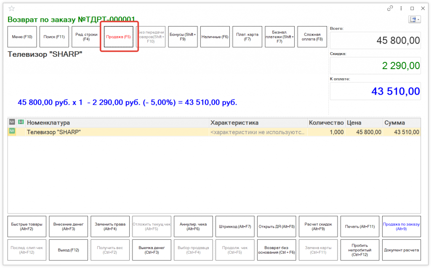Open the three-dot window options menu
The height and width of the screenshot is (268, 431).
[x=401, y=8]
